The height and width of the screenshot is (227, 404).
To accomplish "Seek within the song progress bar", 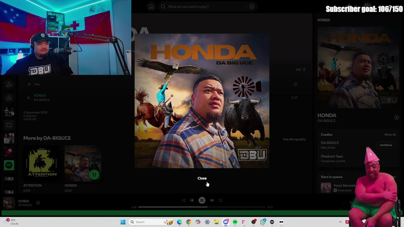I will point(202,207).
